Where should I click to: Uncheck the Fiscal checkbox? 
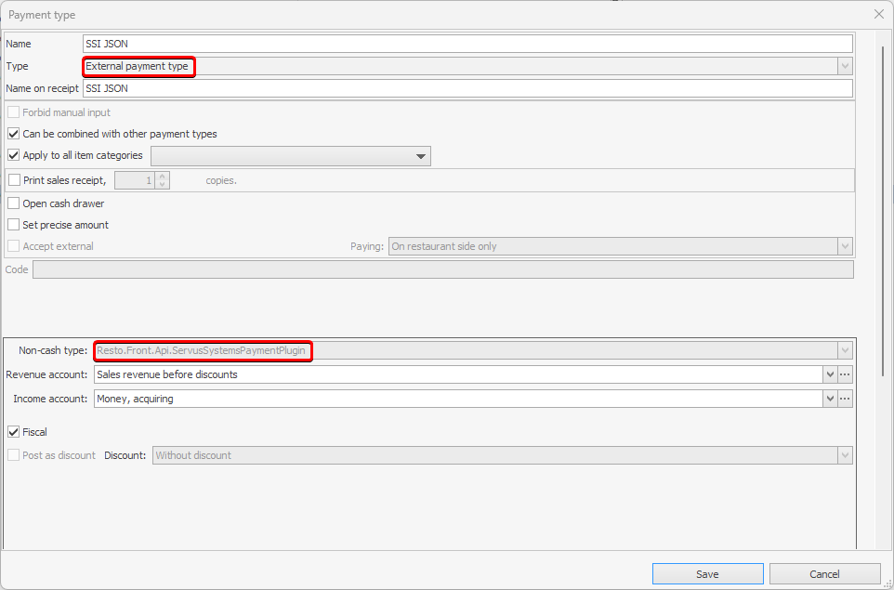pyautogui.click(x=14, y=432)
